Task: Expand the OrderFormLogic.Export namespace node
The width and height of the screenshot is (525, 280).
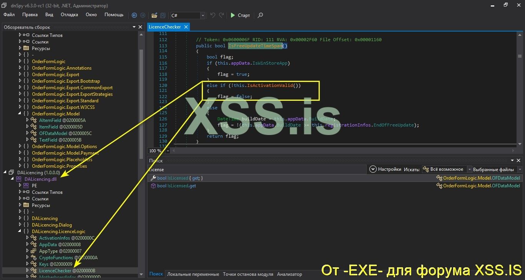Action: pyautogui.click(x=20, y=75)
